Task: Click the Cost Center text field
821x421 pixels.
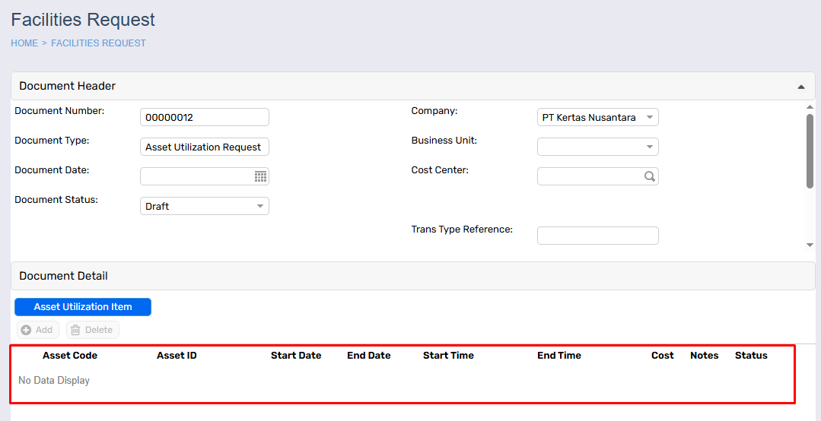Action: pos(590,176)
